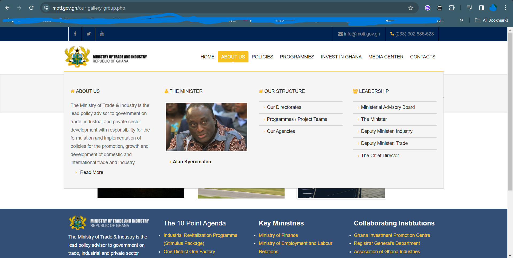The image size is (513, 258).
Task: Open the MEDIA CENTER menu
Action: point(386,57)
